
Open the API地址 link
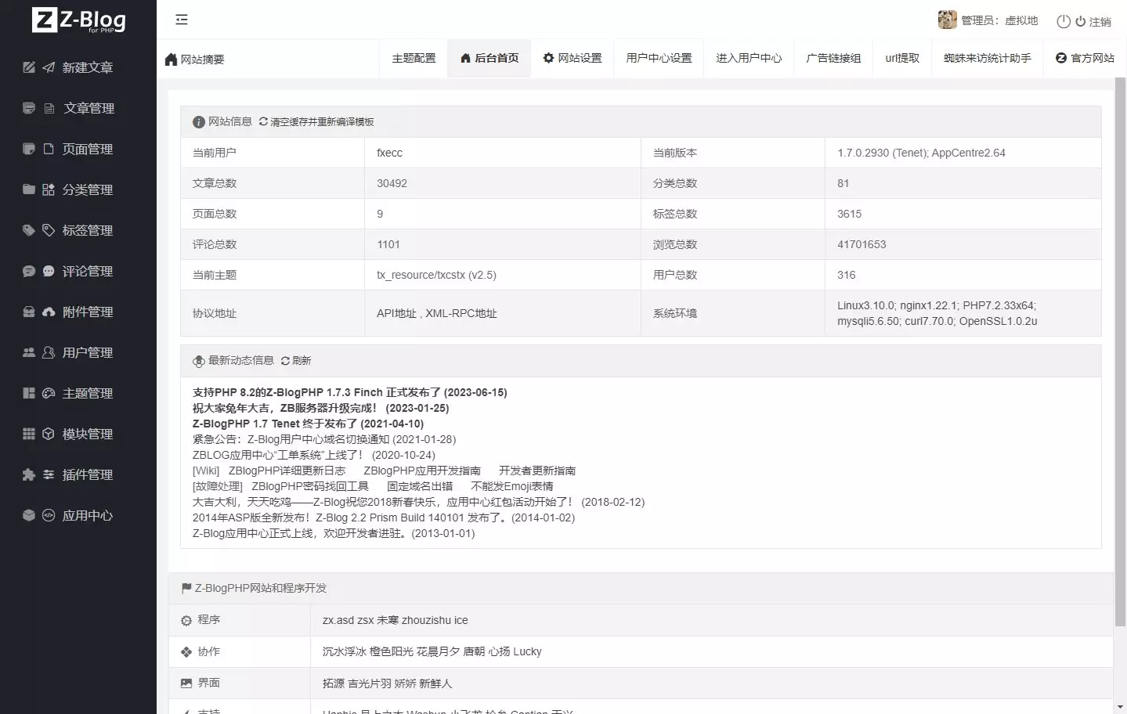pos(396,313)
